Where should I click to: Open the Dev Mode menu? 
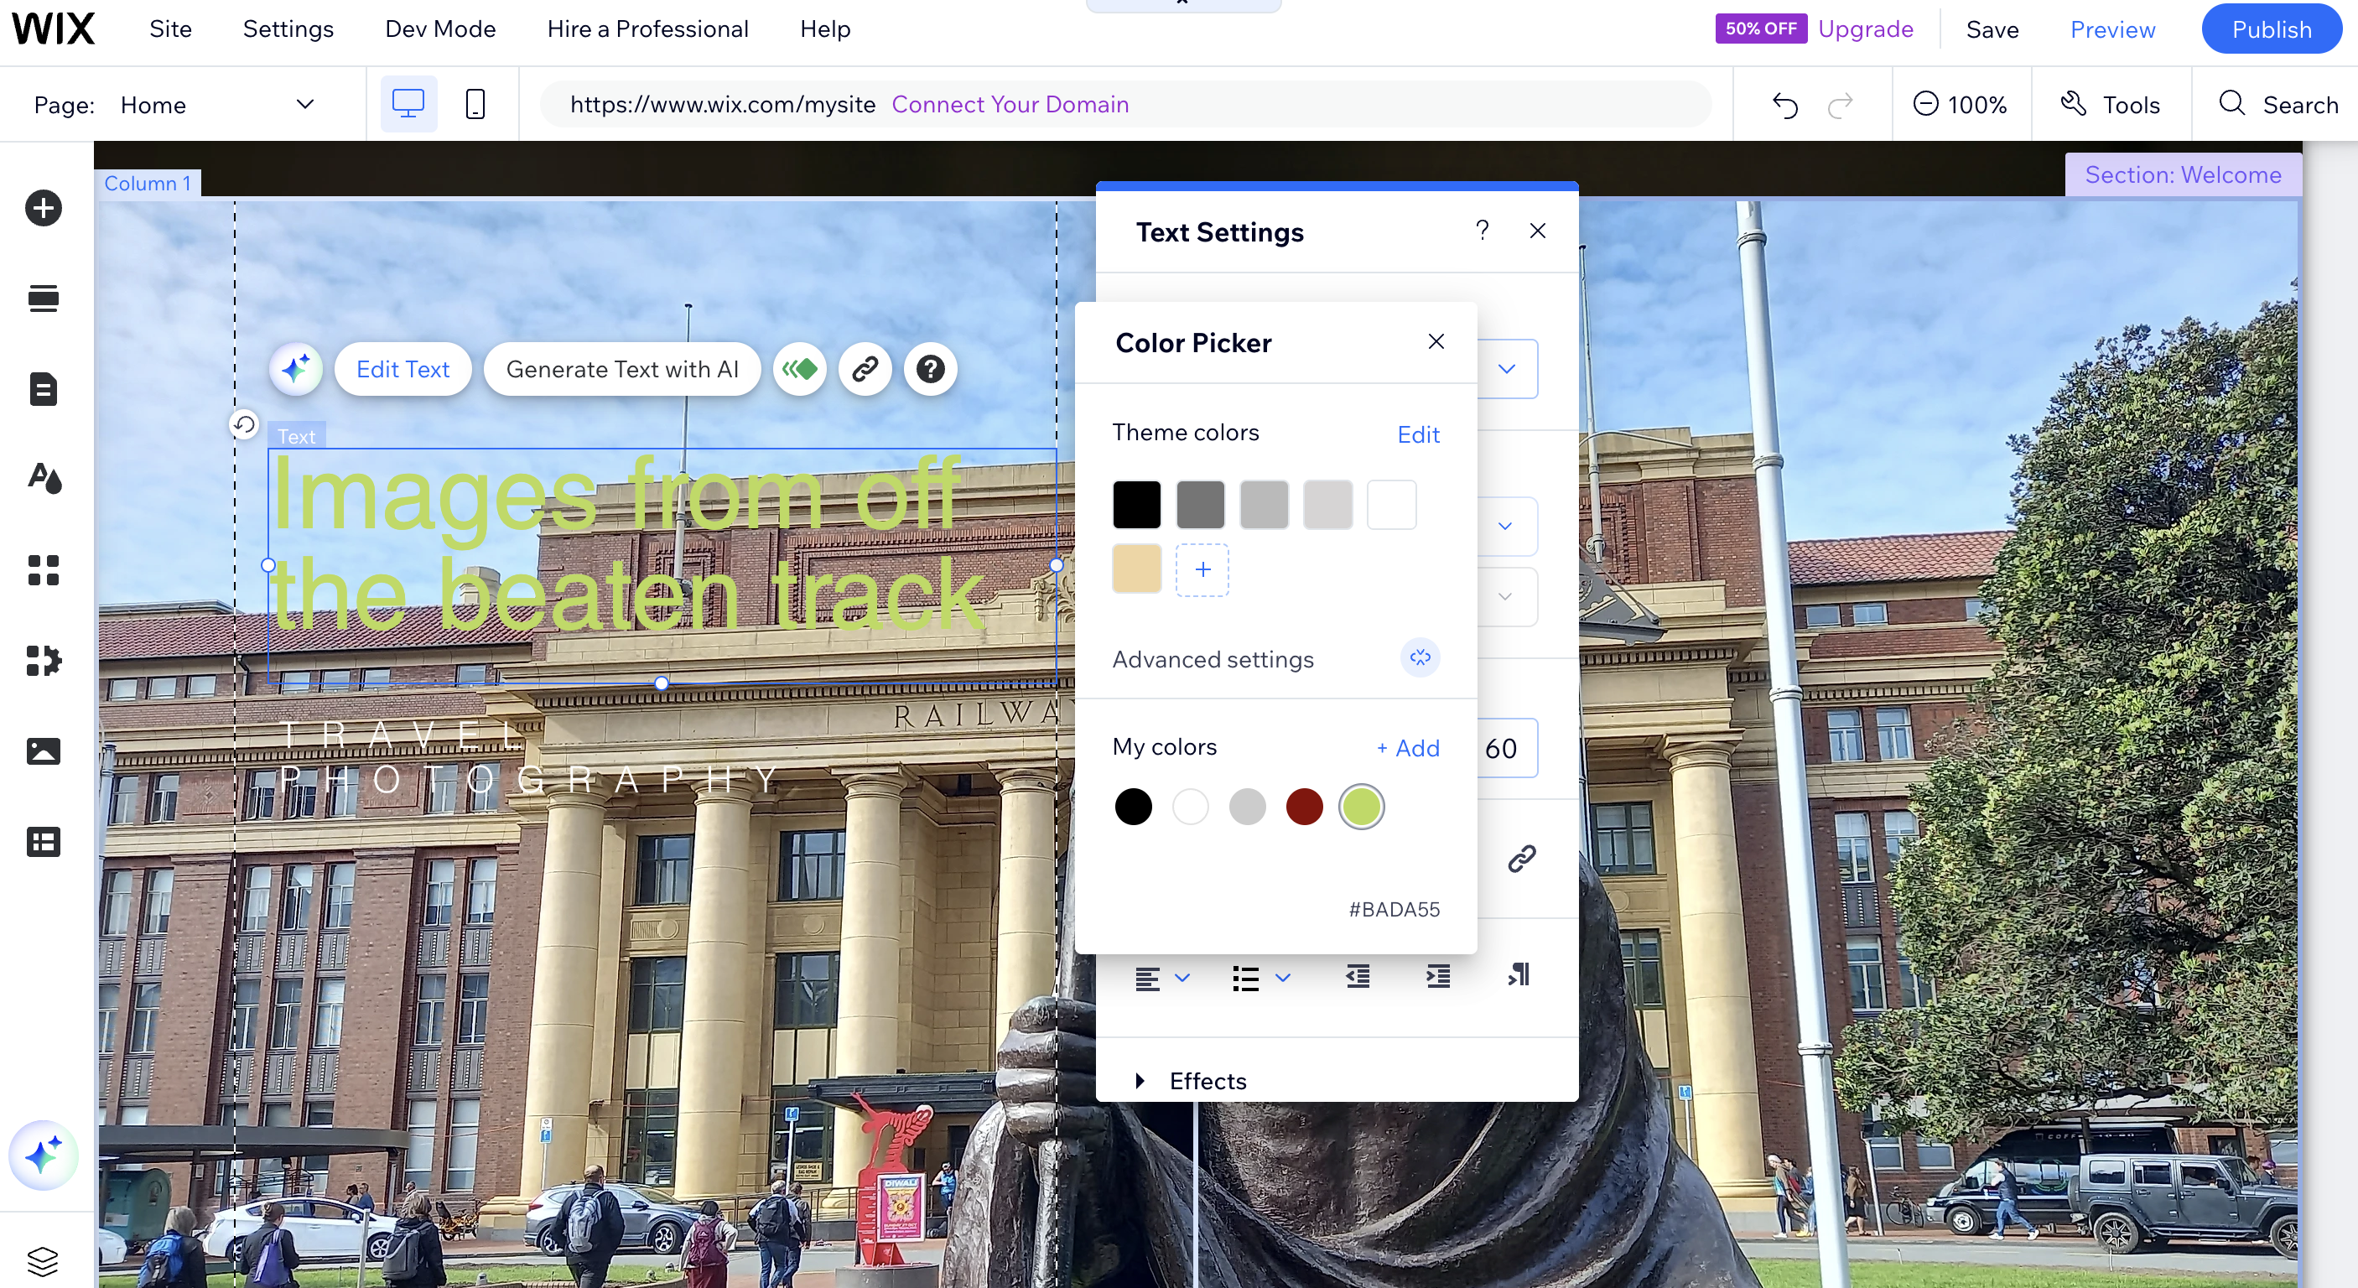tap(439, 29)
